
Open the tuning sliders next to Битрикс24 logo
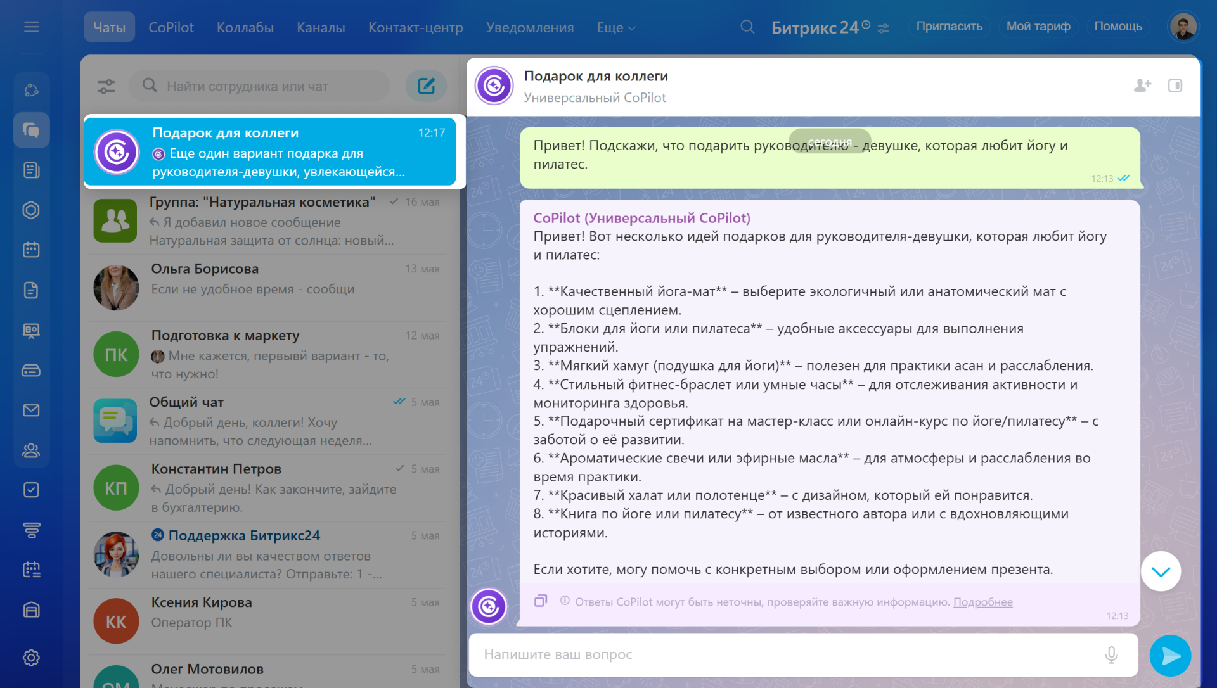(x=884, y=29)
